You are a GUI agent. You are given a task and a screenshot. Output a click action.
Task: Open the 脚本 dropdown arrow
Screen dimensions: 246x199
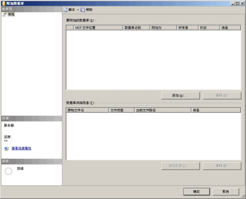(x=78, y=10)
